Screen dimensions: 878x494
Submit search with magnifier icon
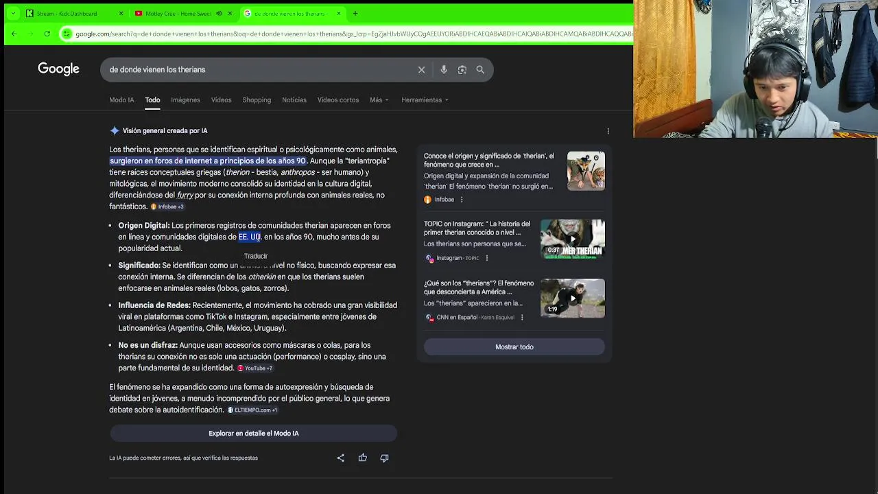(x=480, y=69)
